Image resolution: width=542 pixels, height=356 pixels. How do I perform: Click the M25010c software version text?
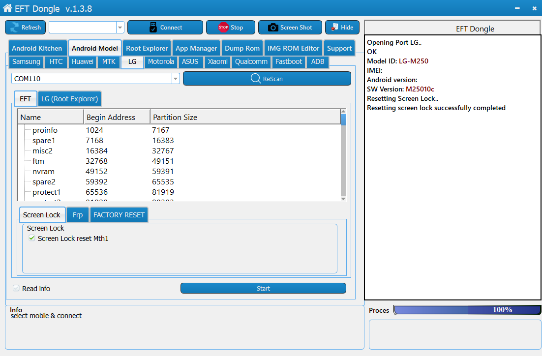420,89
